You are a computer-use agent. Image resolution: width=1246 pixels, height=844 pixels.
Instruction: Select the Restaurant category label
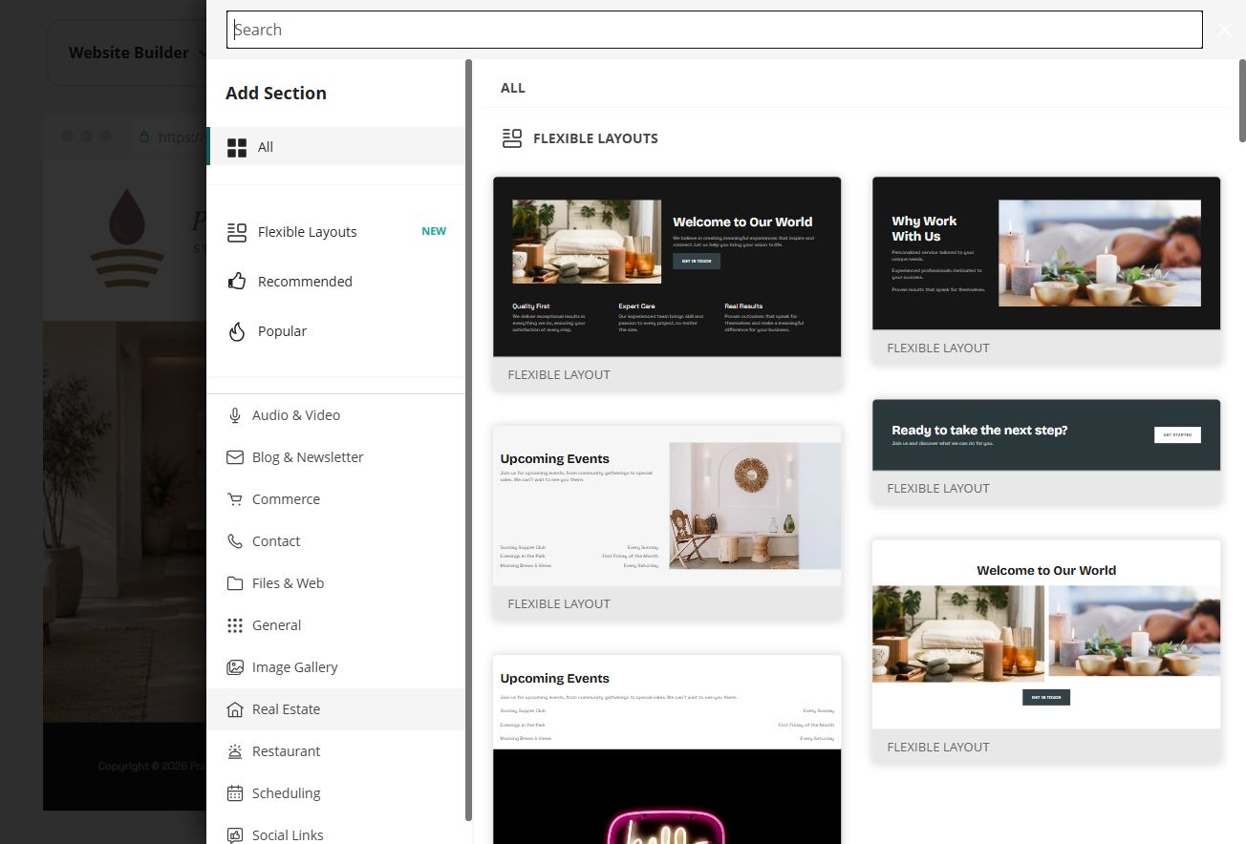pyautogui.click(x=286, y=751)
